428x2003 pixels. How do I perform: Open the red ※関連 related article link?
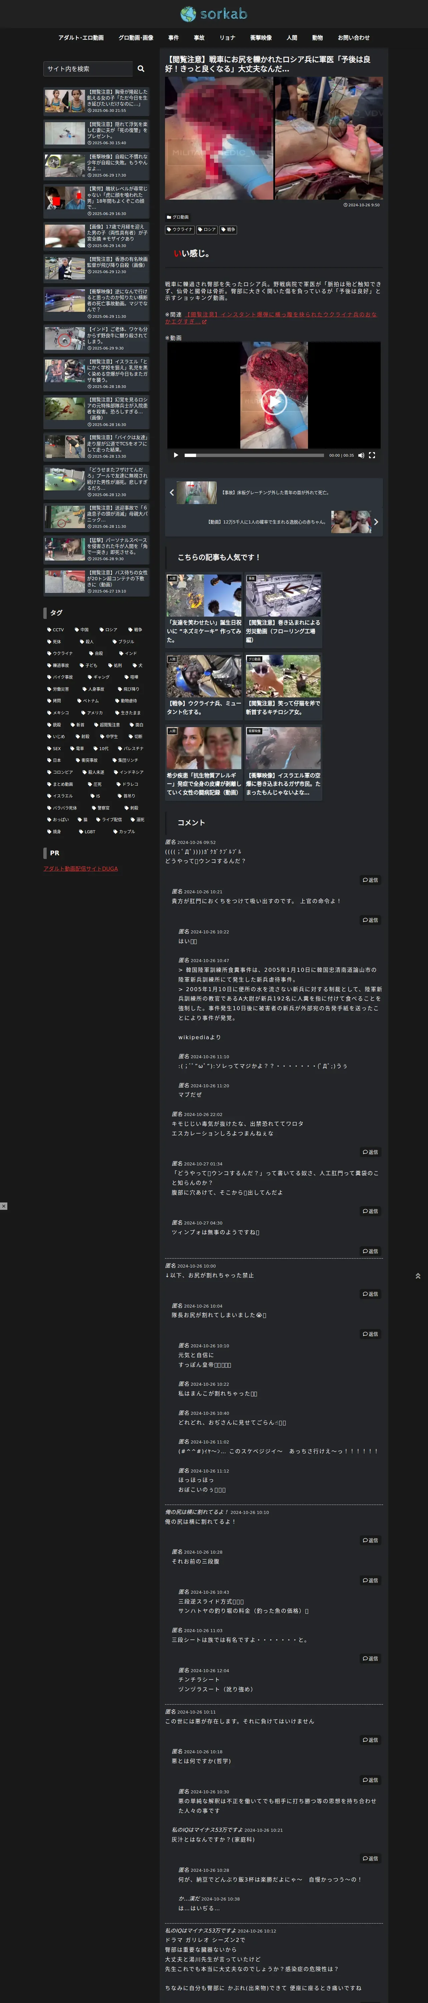point(271,318)
